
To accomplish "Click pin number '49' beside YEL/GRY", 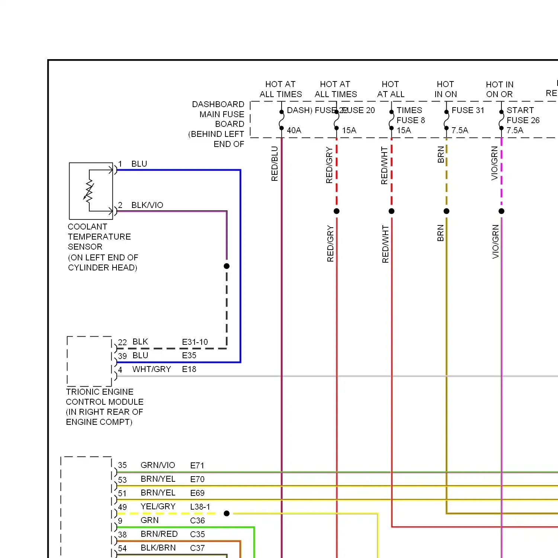I will [122, 507].
